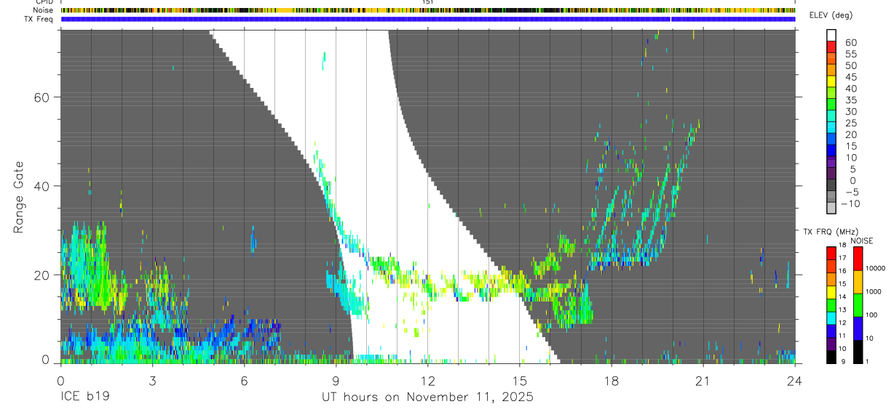The image size is (894, 412).
Task: Click the white top segment of ELEV color bar
Action: coord(831,36)
